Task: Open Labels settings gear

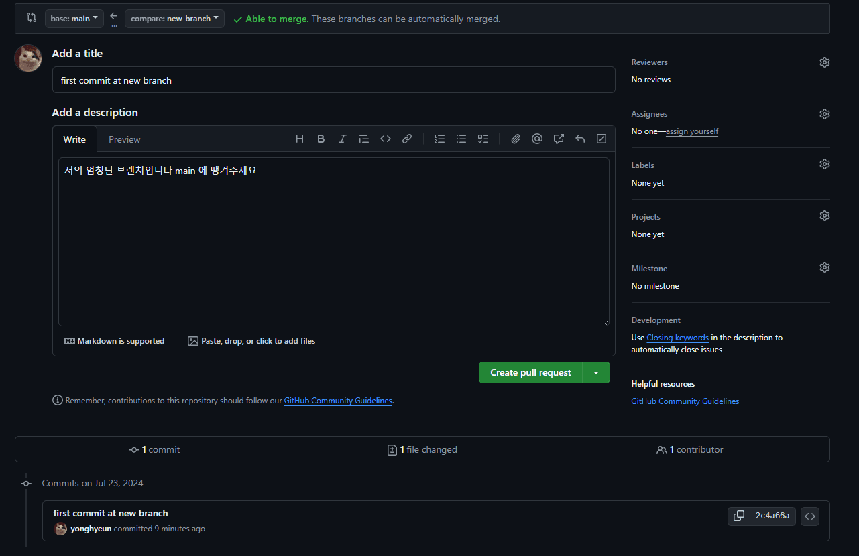Action: pyautogui.click(x=825, y=164)
